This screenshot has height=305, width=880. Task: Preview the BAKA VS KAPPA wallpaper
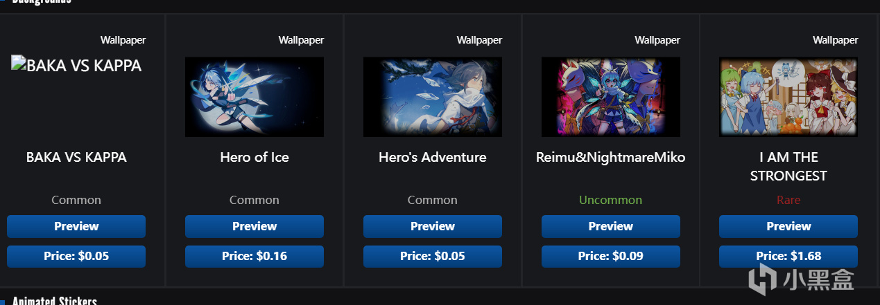(76, 226)
